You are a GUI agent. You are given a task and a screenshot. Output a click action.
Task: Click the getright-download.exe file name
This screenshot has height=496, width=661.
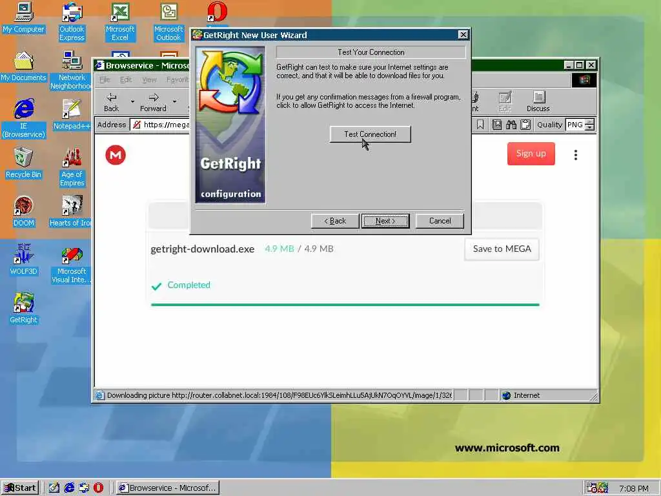202,249
